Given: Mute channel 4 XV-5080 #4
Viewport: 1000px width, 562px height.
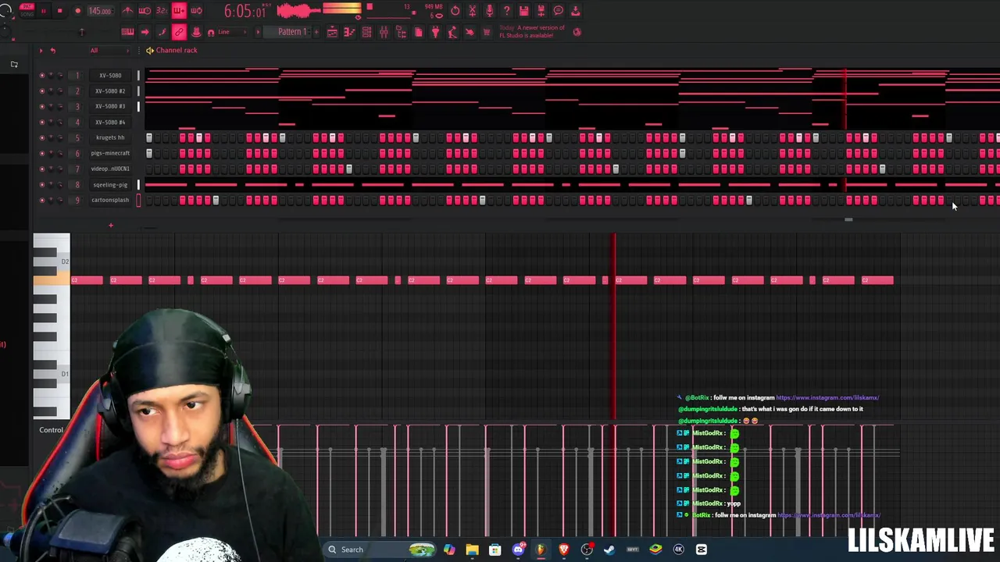Looking at the screenshot, I should click(42, 122).
